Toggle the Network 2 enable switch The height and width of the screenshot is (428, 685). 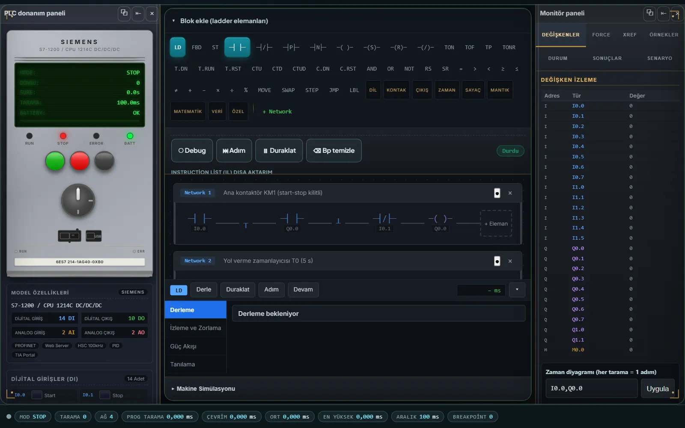pos(497,261)
